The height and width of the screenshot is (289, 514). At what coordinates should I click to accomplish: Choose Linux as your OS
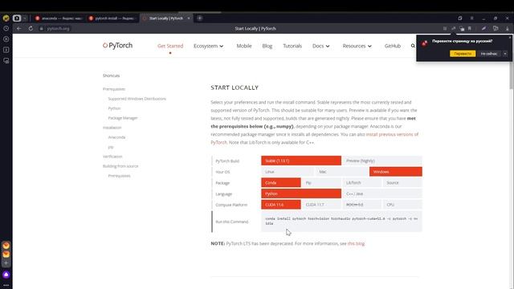point(288,172)
